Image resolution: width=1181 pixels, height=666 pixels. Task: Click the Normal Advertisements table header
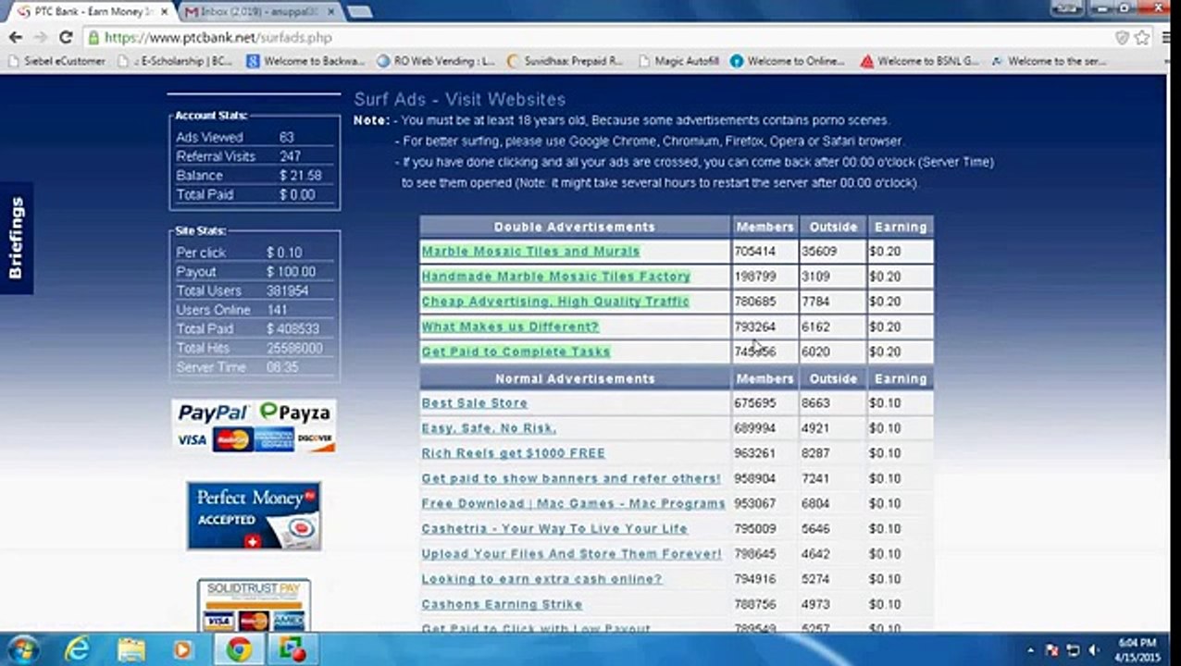[575, 378]
